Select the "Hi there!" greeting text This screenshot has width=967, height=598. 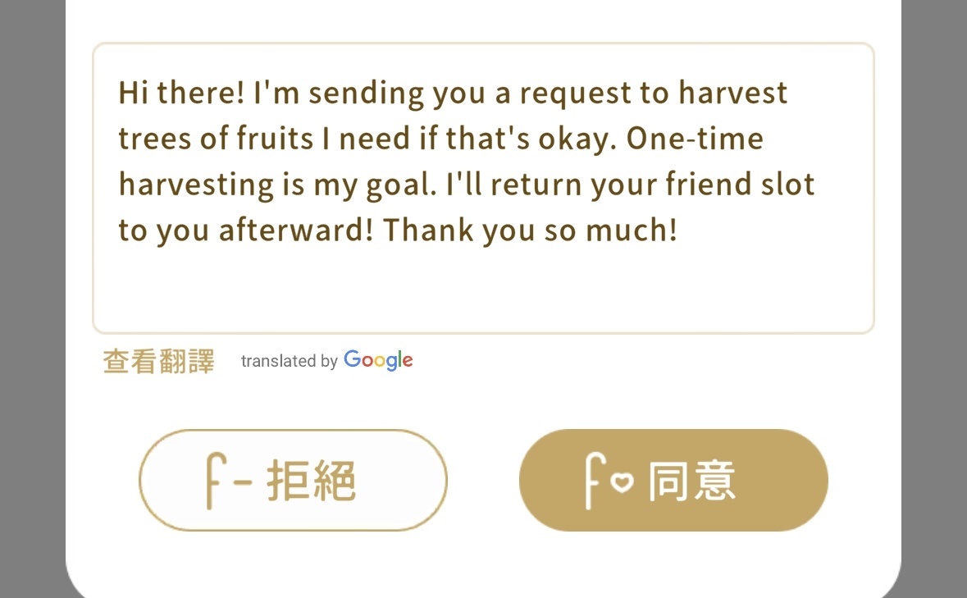point(181,93)
